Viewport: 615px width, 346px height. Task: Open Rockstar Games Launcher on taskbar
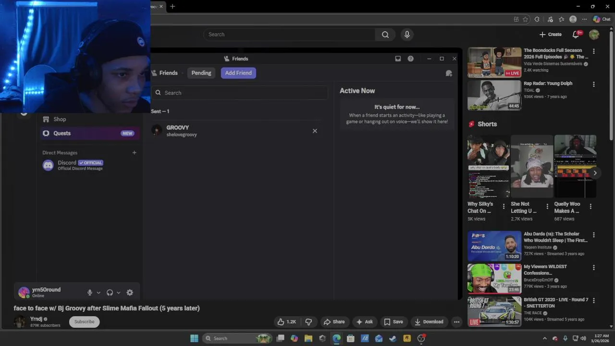(407, 338)
